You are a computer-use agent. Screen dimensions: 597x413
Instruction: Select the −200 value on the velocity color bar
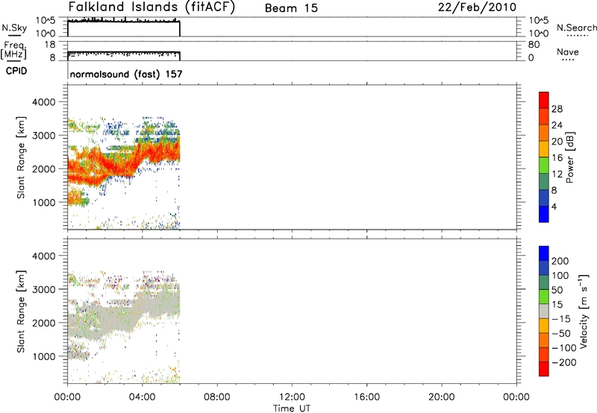pos(564,362)
